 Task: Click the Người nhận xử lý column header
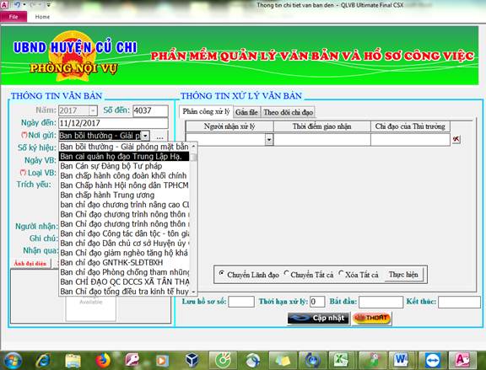click(229, 126)
